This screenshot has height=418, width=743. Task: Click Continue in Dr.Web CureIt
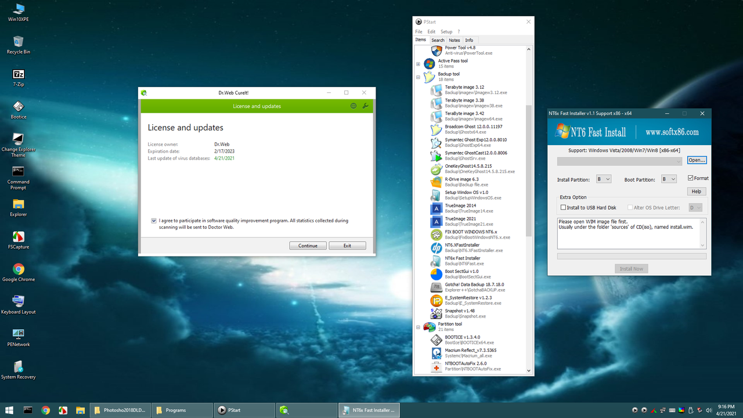[308, 246]
